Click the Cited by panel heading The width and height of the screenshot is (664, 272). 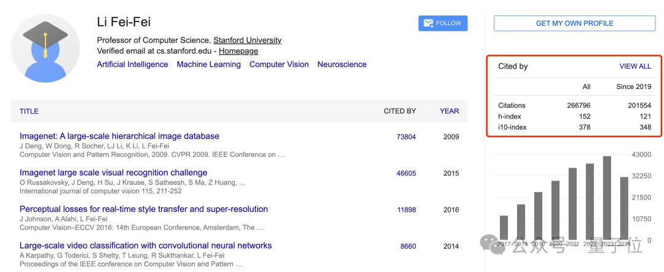(513, 66)
